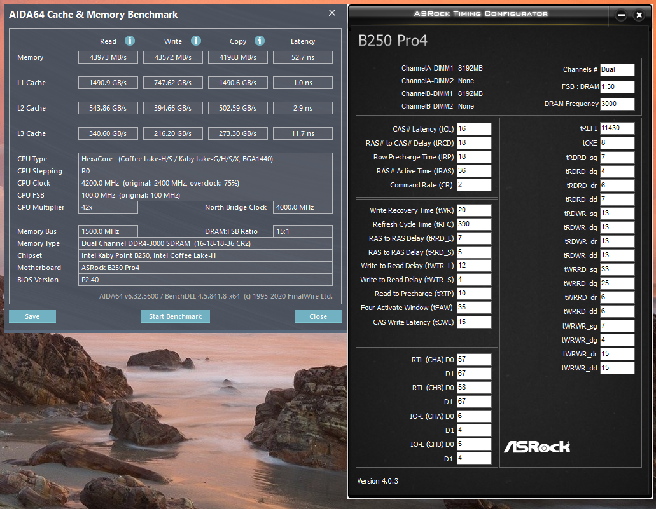Image resolution: width=656 pixels, height=509 pixels.
Task: Close the ASRock Timing Configurator window
Action: [x=639, y=15]
